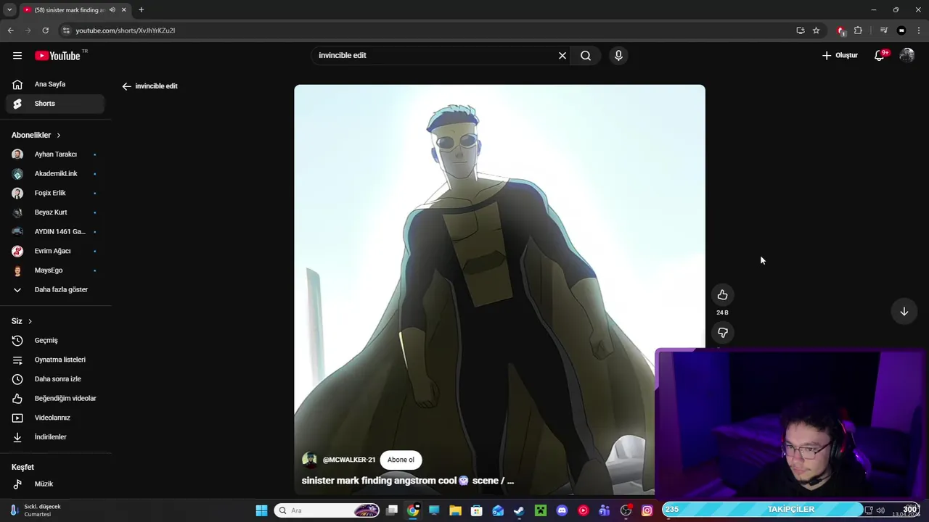
Task: Go to the YouTube logo home link
Action: point(57,56)
